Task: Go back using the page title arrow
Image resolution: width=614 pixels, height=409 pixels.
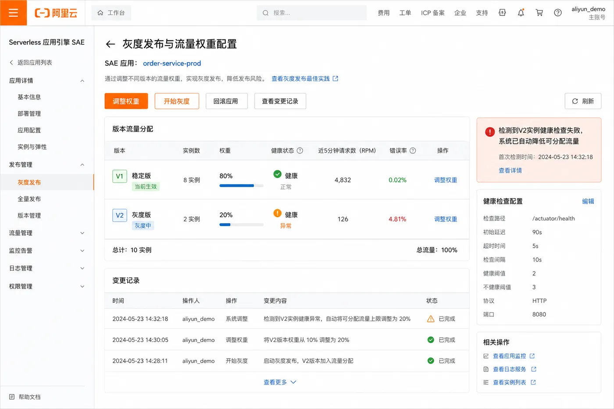Action: point(111,44)
